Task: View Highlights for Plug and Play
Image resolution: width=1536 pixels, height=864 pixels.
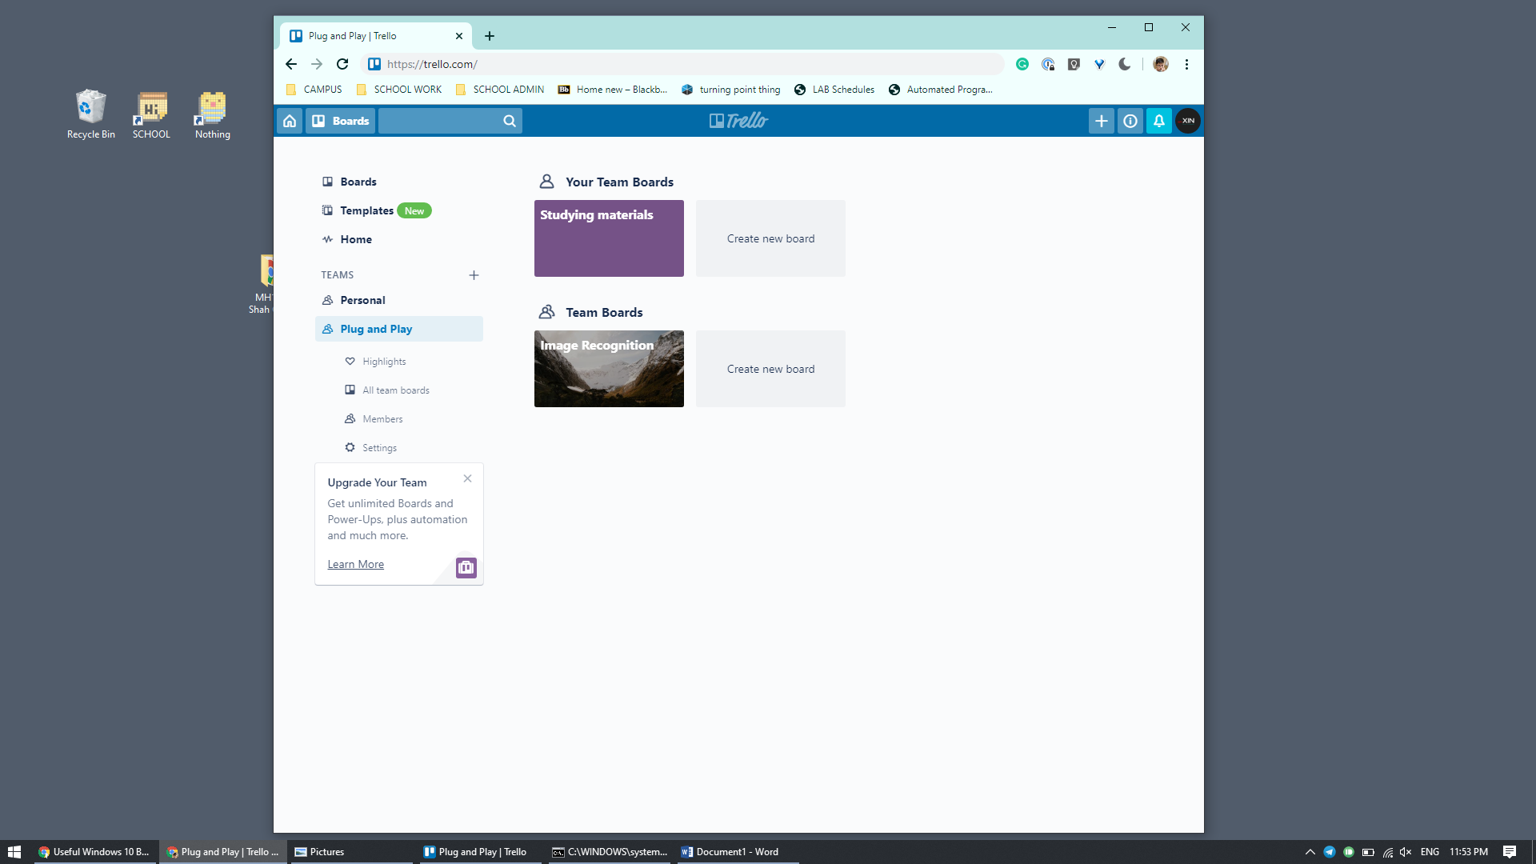Action: (x=384, y=361)
